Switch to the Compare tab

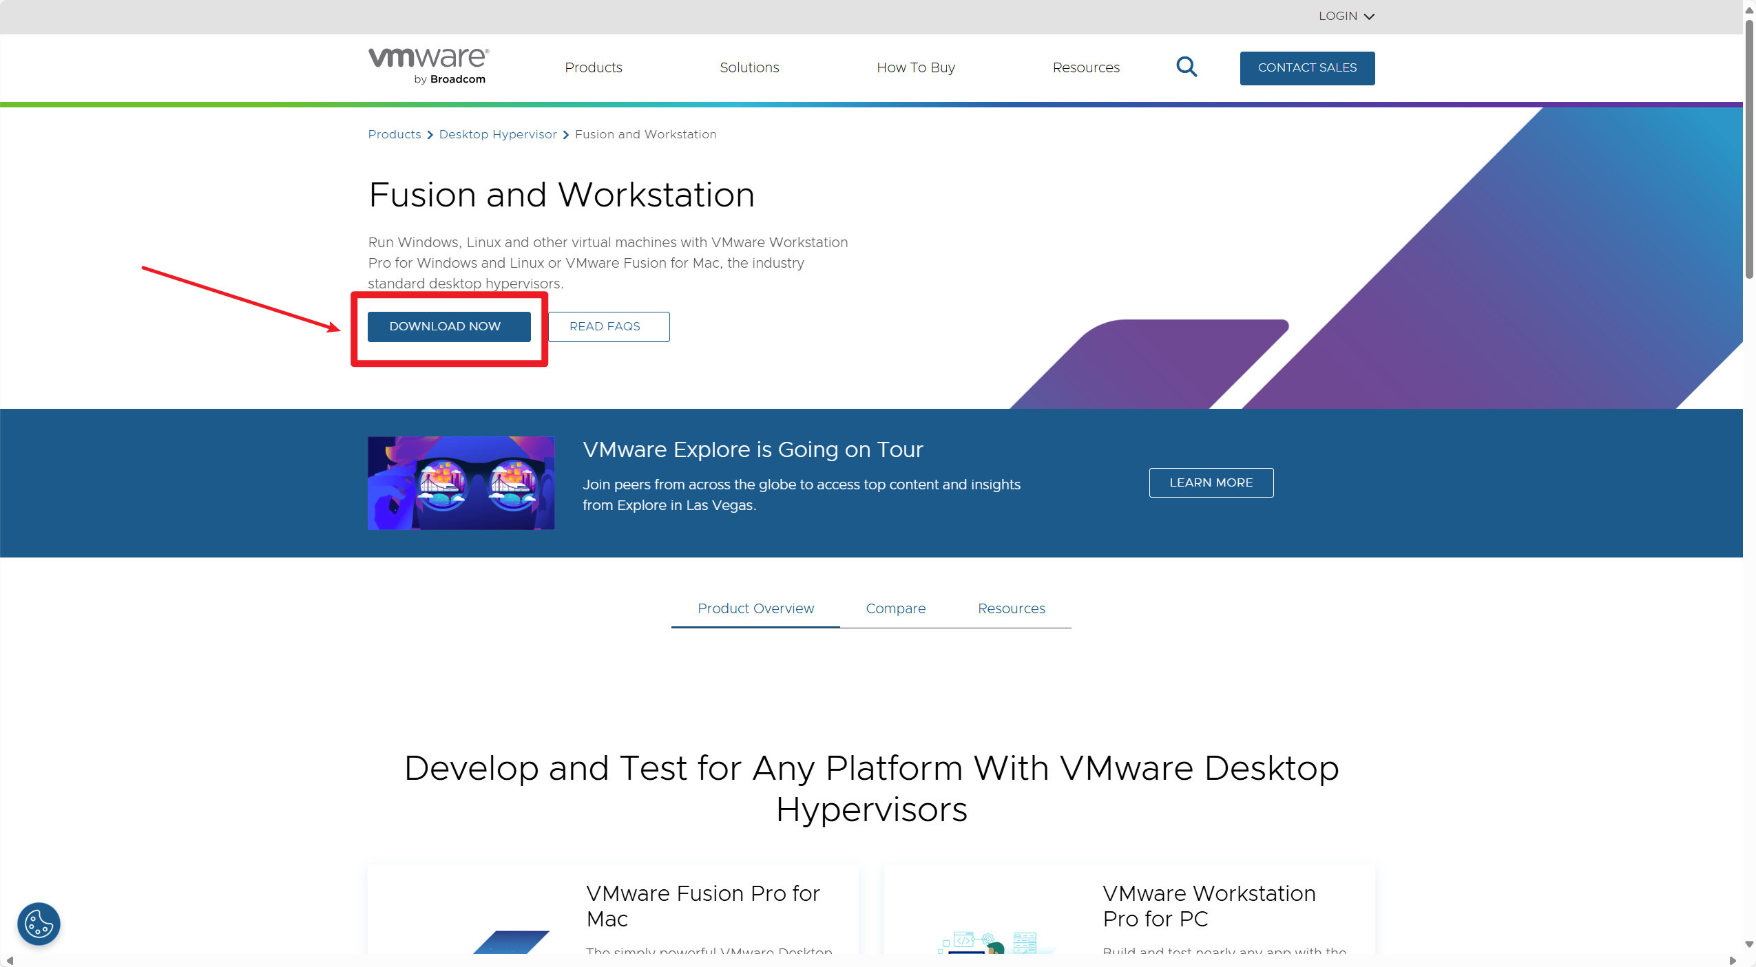click(x=895, y=608)
